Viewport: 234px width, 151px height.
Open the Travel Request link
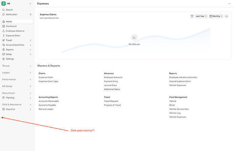pos(111,101)
